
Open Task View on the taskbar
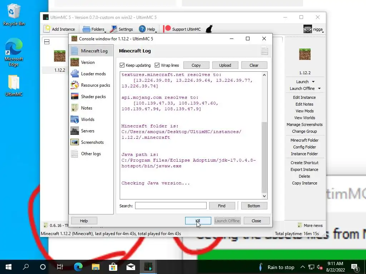pyautogui.click(x=60, y=267)
